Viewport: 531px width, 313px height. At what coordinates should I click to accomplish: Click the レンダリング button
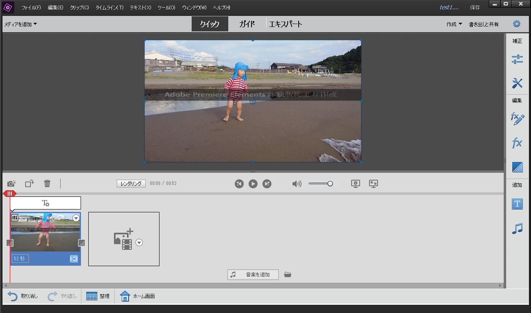[x=131, y=183]
